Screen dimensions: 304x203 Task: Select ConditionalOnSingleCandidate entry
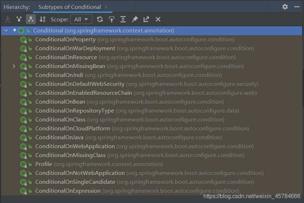pos(152,182)
